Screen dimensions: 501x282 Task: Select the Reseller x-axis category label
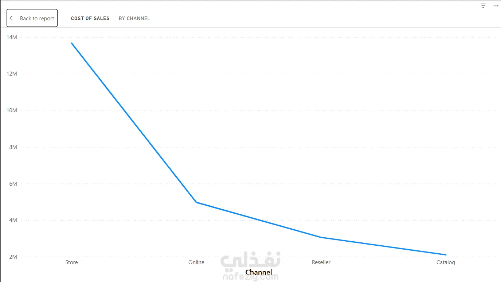[321, 262]
